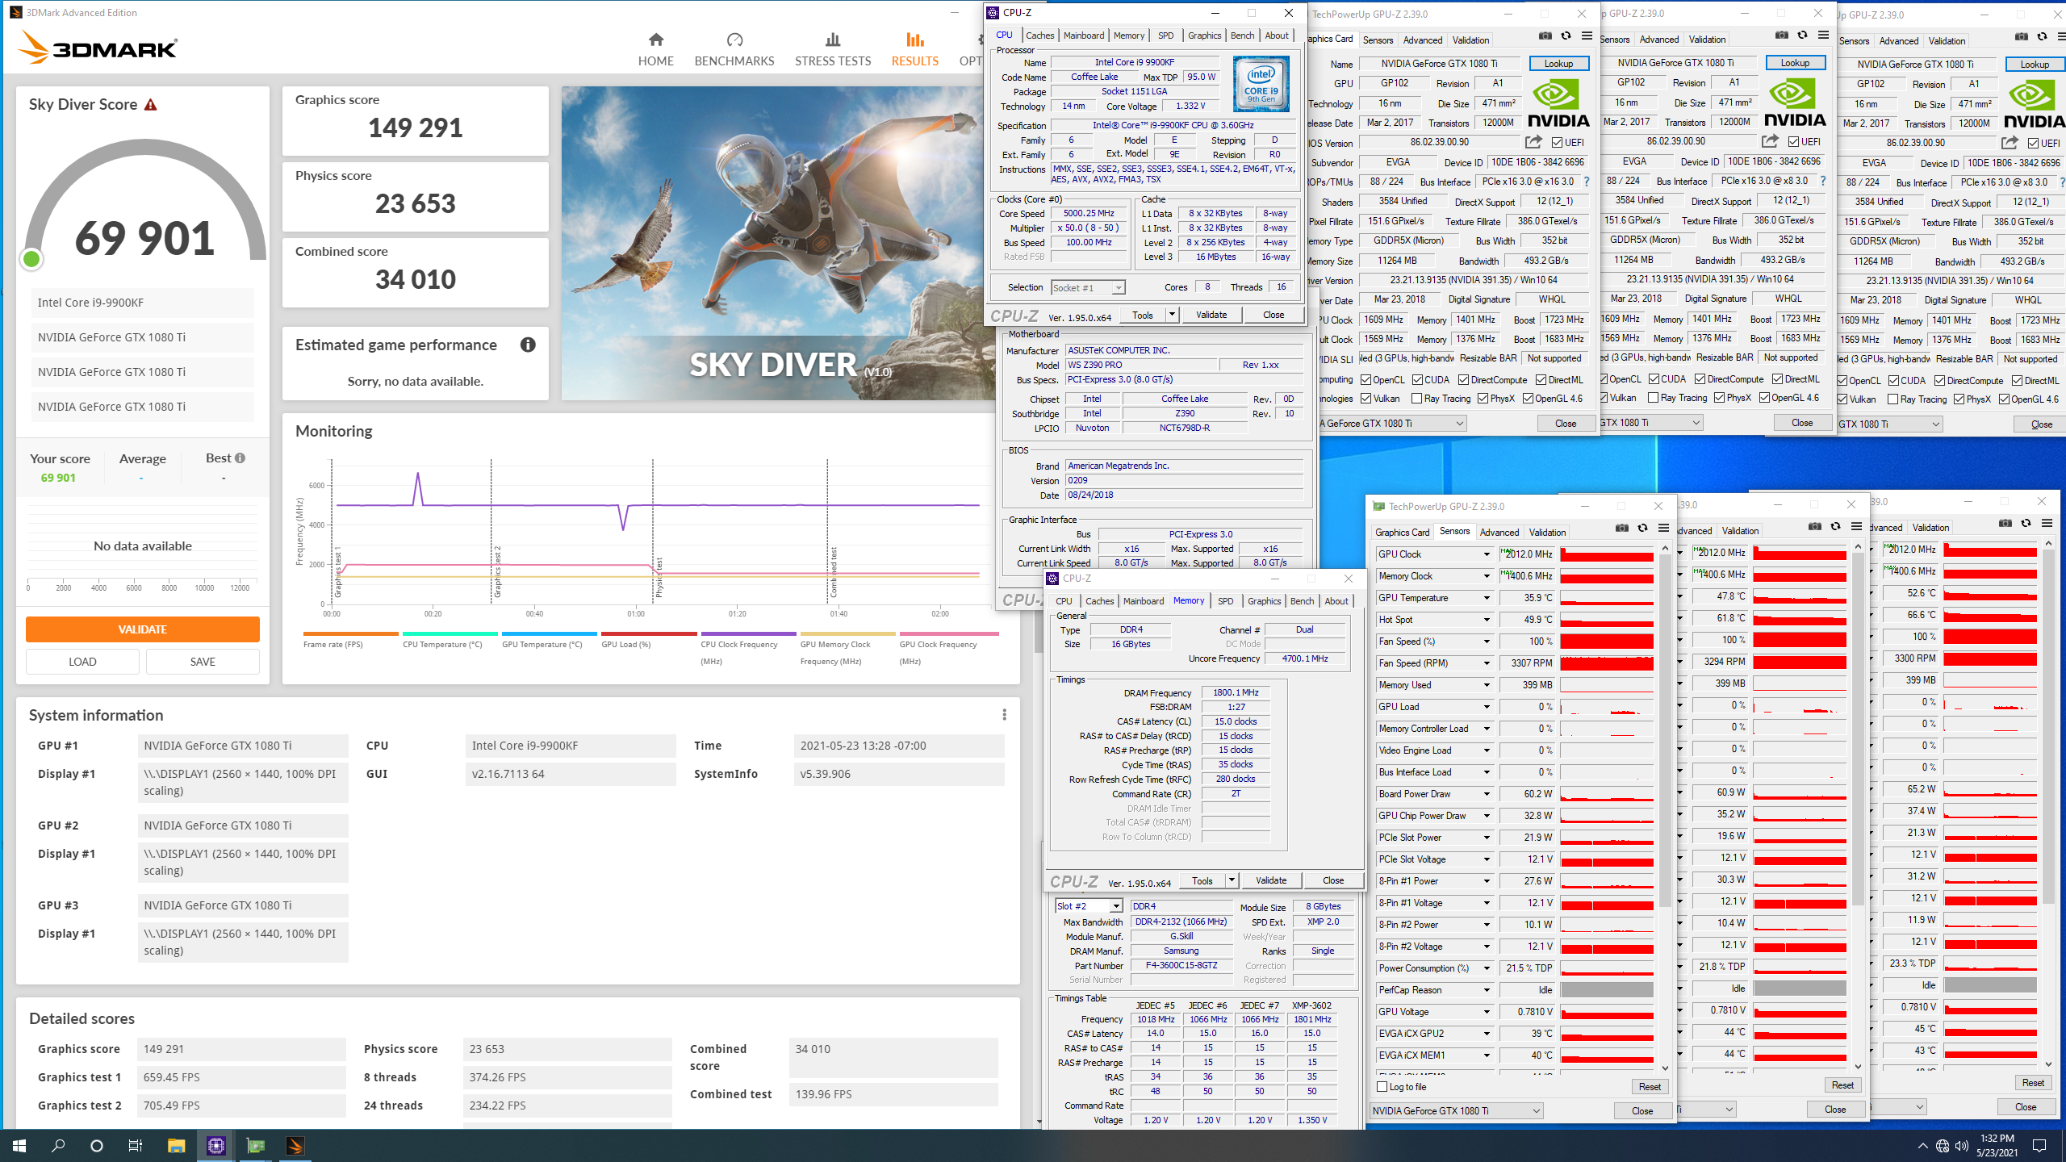This screenshot has height=1162, width=2066.
Task: Switch to Caches tab in the top CPU-Z window
Action: point(1039,36)
